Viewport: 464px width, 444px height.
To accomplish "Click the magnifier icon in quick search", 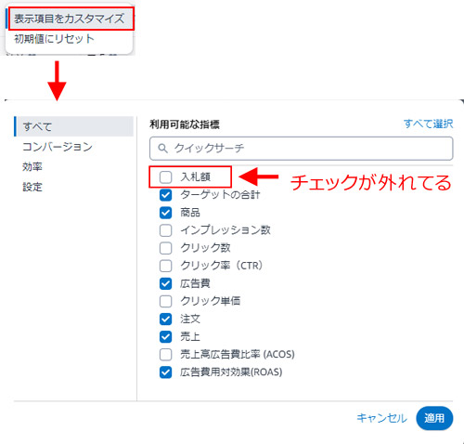I will click(162, 149).
